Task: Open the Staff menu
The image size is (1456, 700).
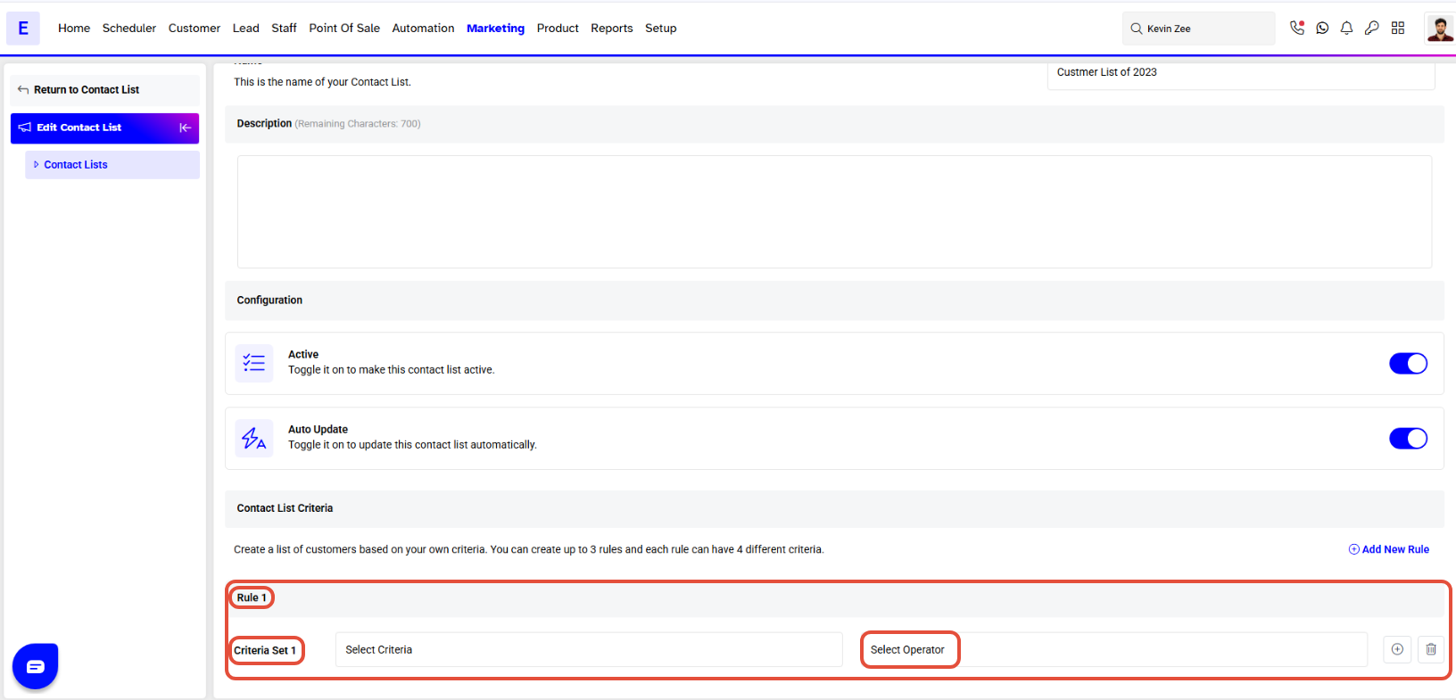Action: tap(285, 29)
